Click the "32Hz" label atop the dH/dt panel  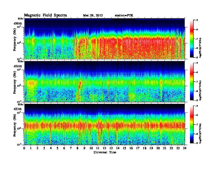21,19
